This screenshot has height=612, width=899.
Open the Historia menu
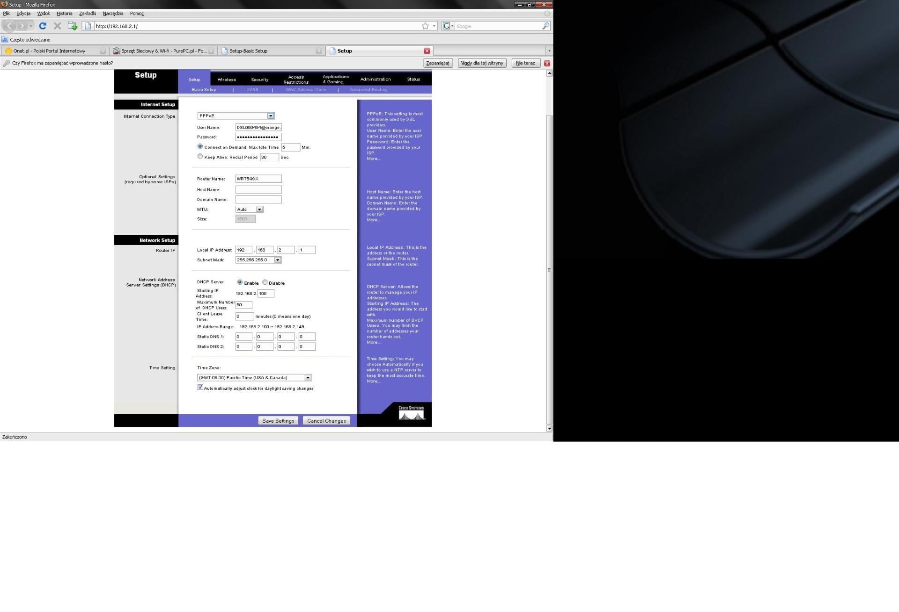[64, 14]
